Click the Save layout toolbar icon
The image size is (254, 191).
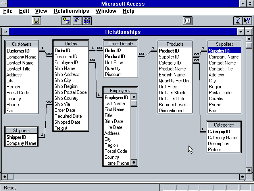click(x=37, y=20)
